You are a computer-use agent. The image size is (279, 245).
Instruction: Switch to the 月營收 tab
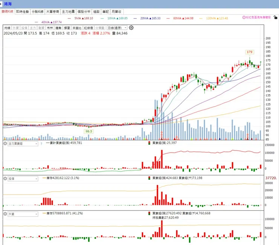coord(117,12)
